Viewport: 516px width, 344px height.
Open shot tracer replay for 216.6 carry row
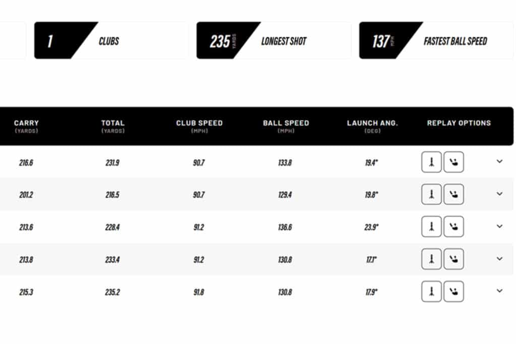[431, 162]
